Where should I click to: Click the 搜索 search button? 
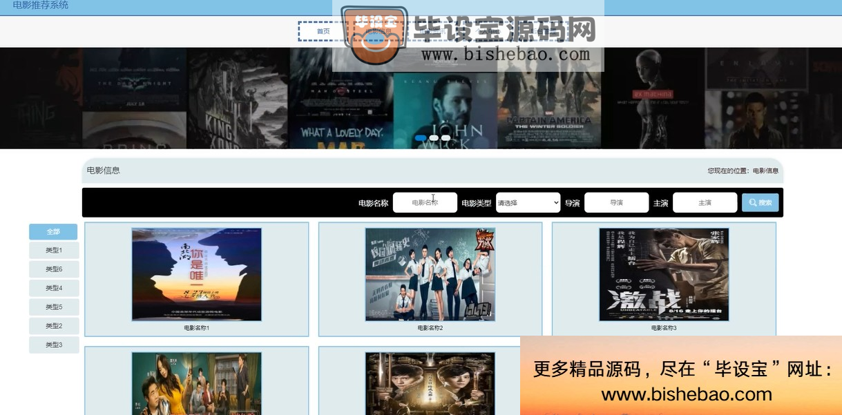[760, 203]
